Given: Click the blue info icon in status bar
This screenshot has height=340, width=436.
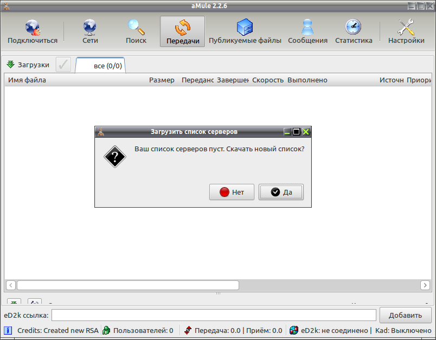Looking at the screenshot, I should pos(8,330).
